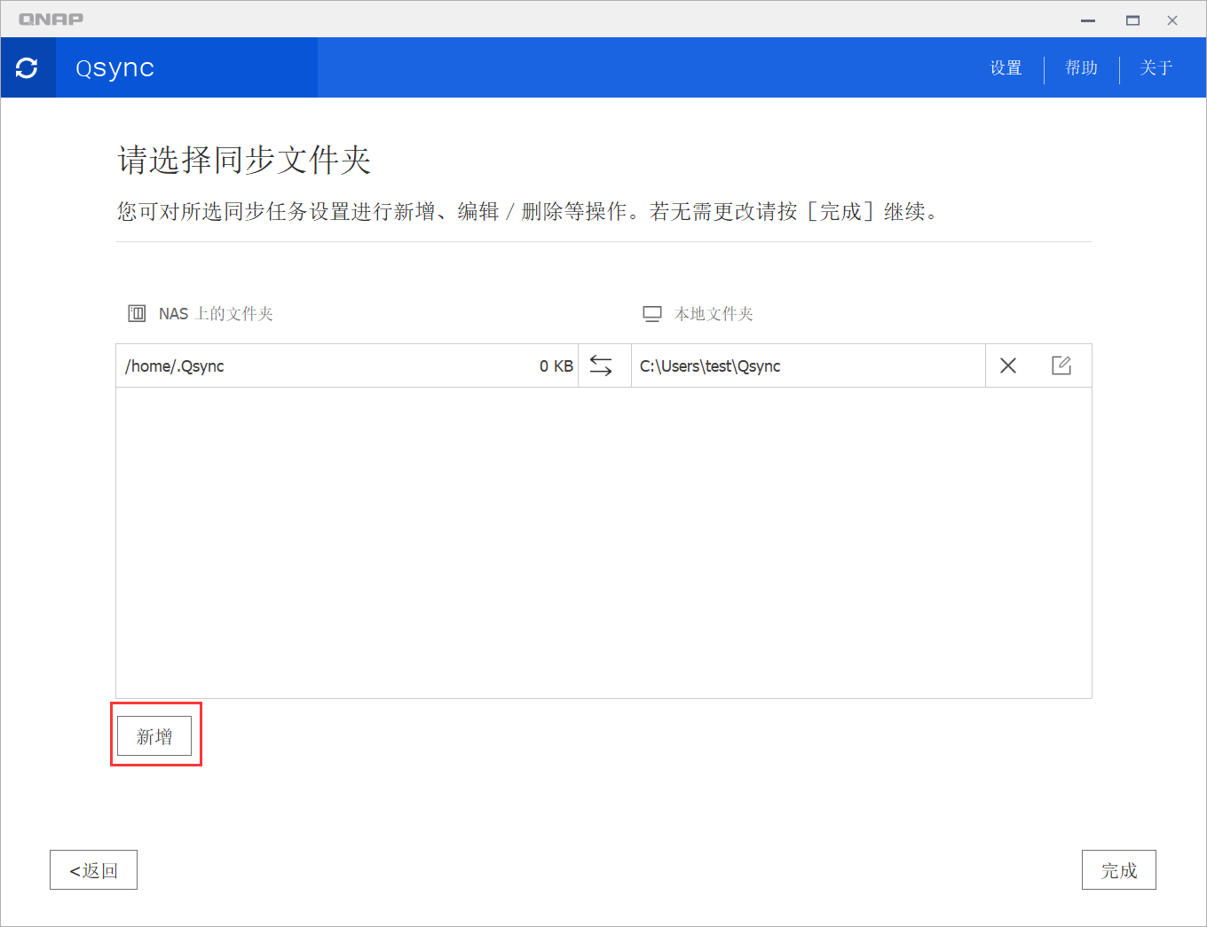The height and width of the screenshot is (927, 1207).
Task: Maximize the Qsync window
Action: (1132, 20)
